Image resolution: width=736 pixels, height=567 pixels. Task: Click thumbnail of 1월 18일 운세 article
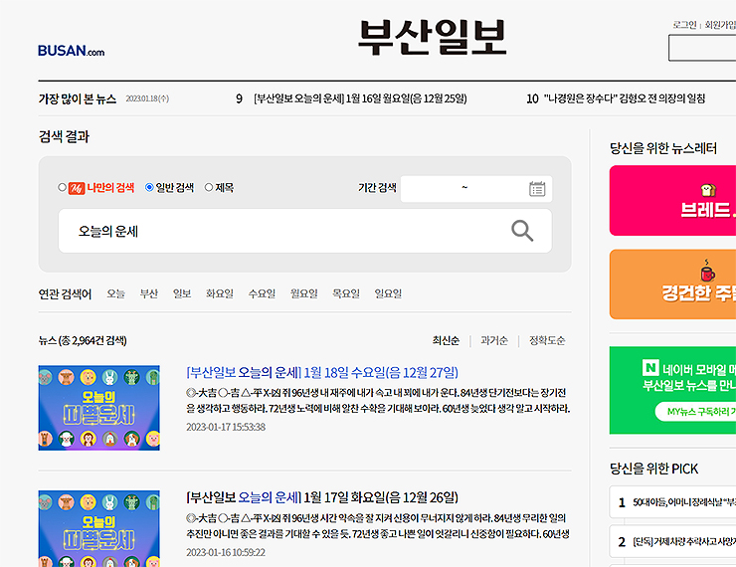point(99,408)
